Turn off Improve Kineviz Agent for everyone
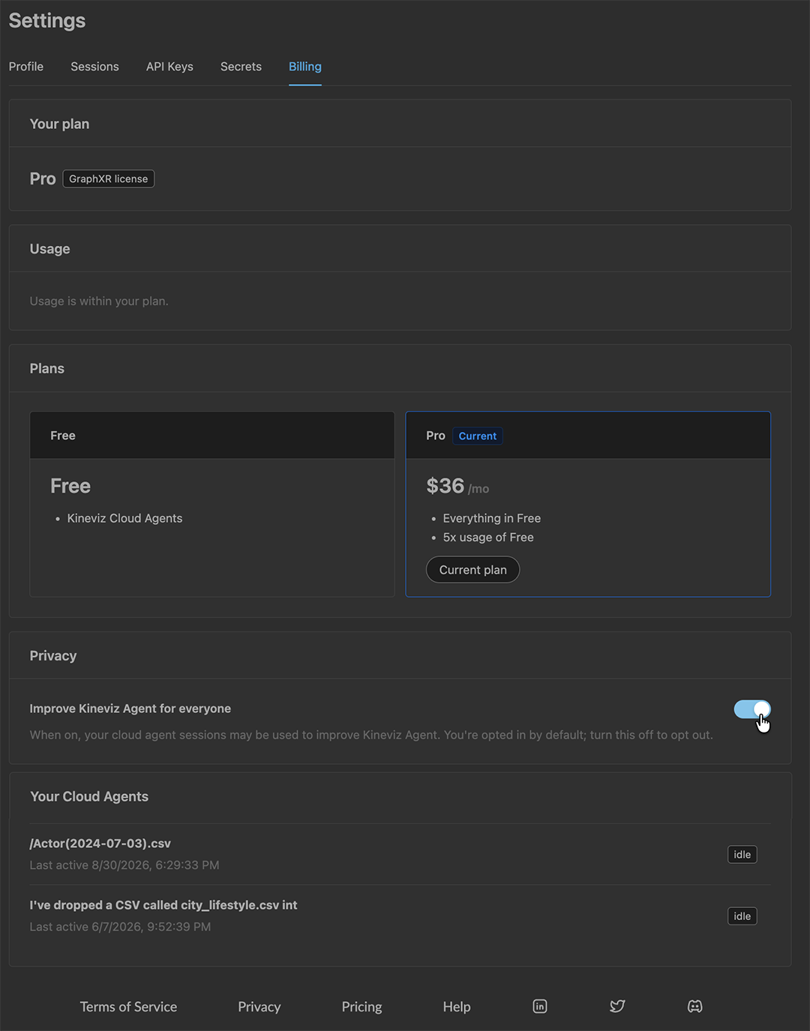This screenshot has height=1031, width=810. click(x=752, y=709)
